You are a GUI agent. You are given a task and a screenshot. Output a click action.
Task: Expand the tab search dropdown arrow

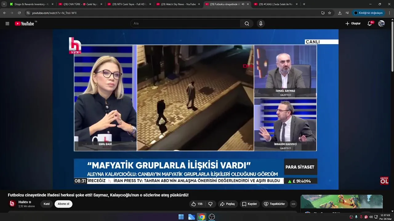click(4, 4)
